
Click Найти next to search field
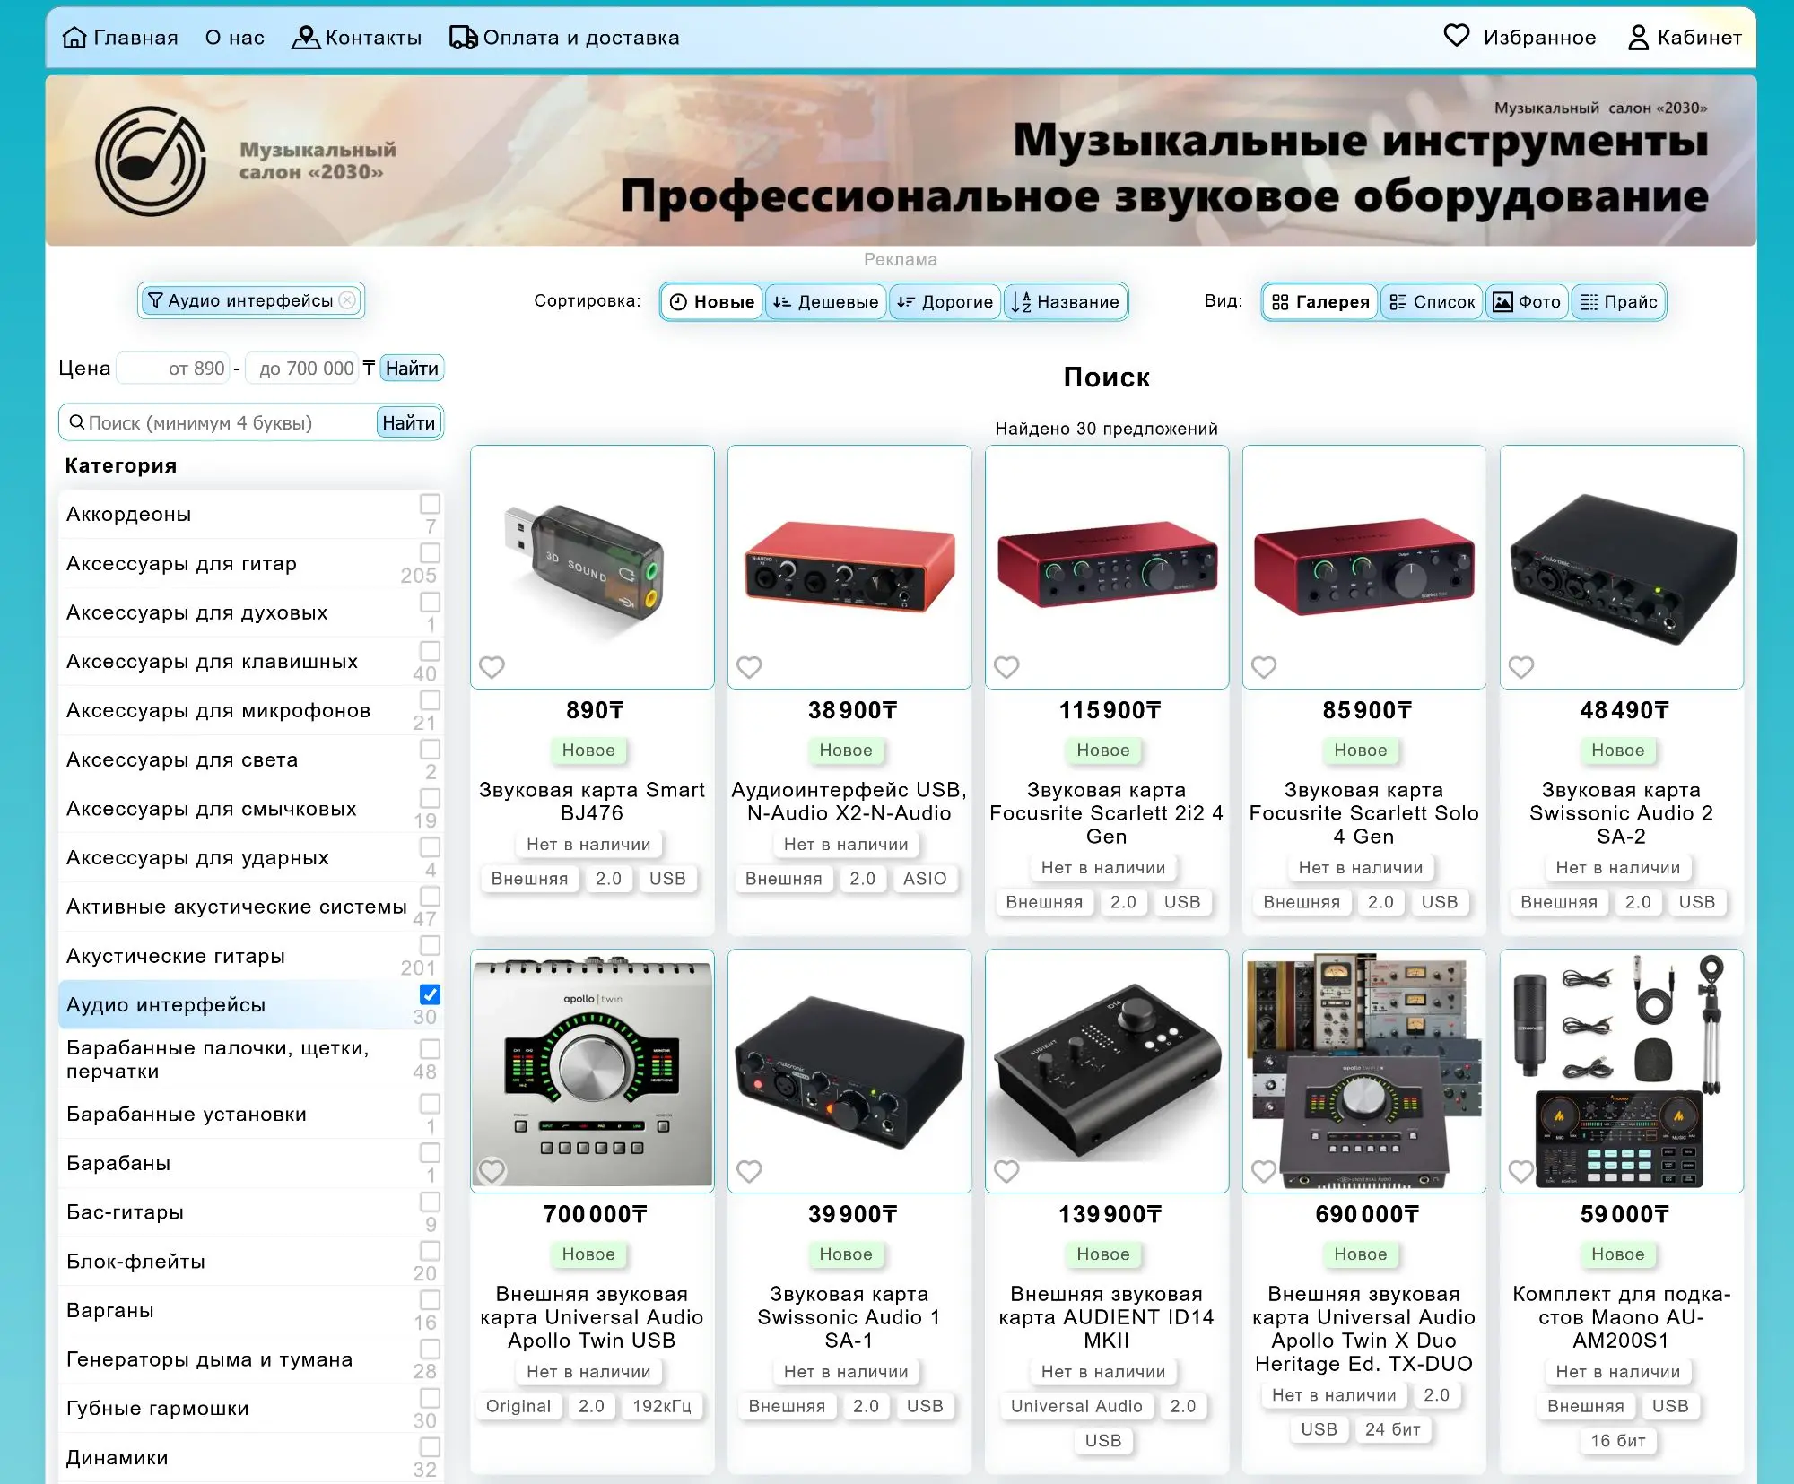[409, 422]
